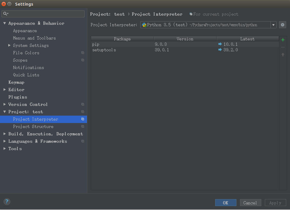Select Project Structure under Project: test
The width and height of the screenshot is (290, 210).
click(33, 127)
